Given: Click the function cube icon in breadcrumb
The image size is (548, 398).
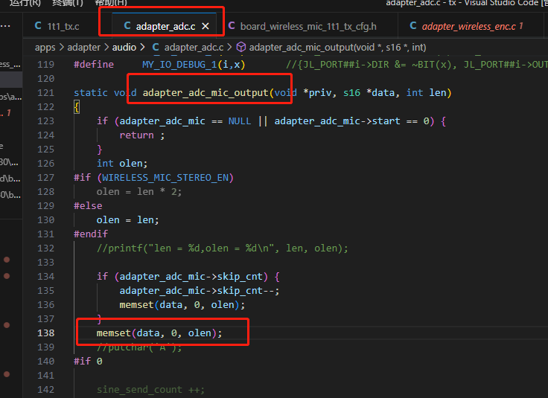Looking at the screenshot, I should 241,47.
